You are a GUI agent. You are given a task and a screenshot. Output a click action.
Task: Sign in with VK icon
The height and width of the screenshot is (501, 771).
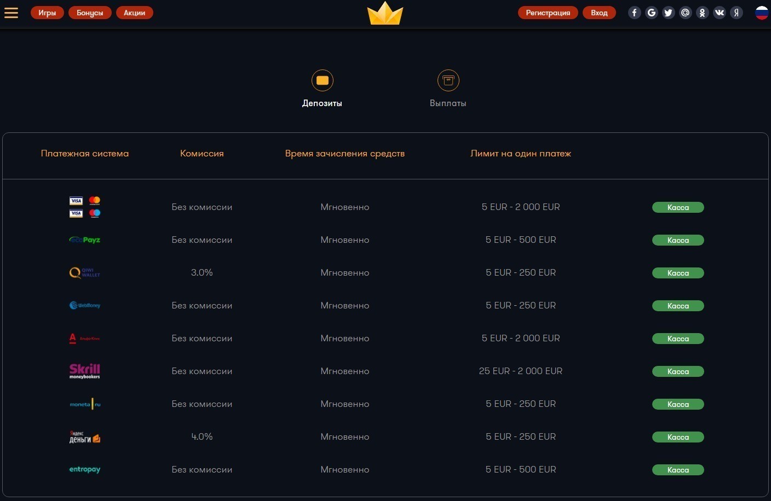point(720,13)
